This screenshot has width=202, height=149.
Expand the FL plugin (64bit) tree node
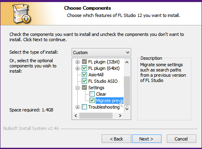(77, 68)
